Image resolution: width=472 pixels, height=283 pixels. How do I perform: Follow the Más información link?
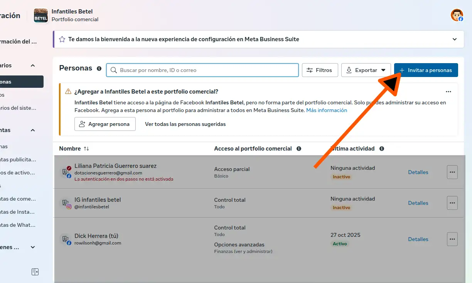[x=326, y=110]
